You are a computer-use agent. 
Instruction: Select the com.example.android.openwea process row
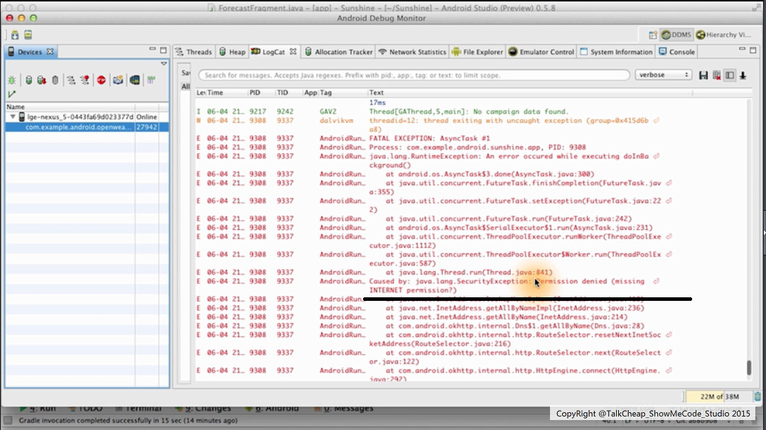(x=87, y=127)
